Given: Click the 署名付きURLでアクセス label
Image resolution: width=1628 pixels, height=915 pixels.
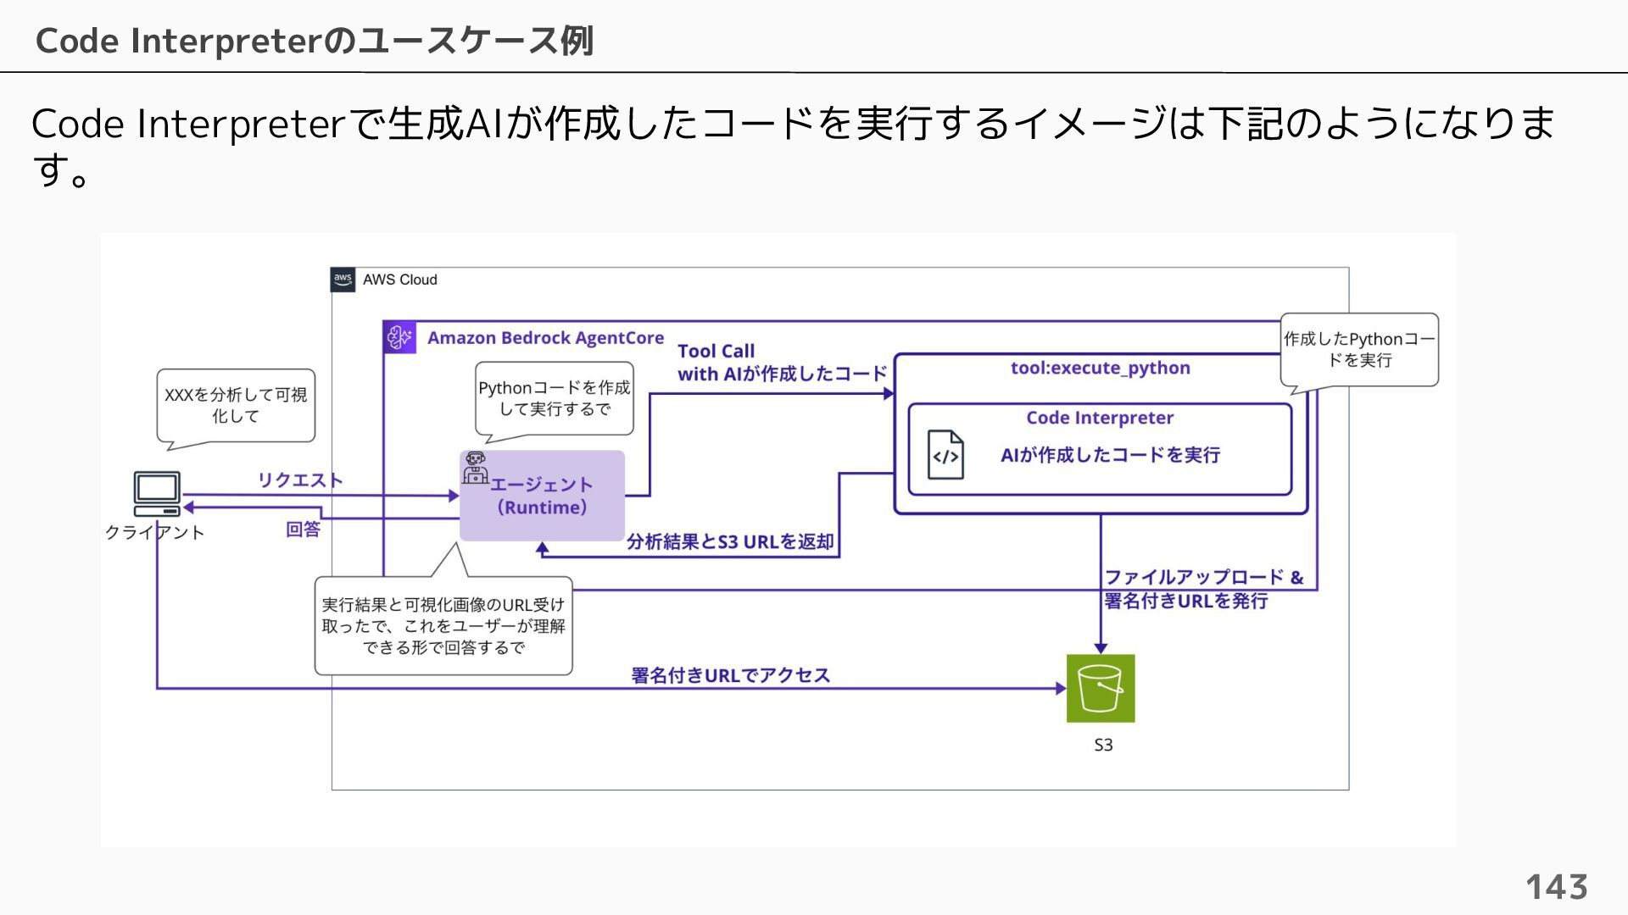Looking at the screenshot, I should pos(730,675).
